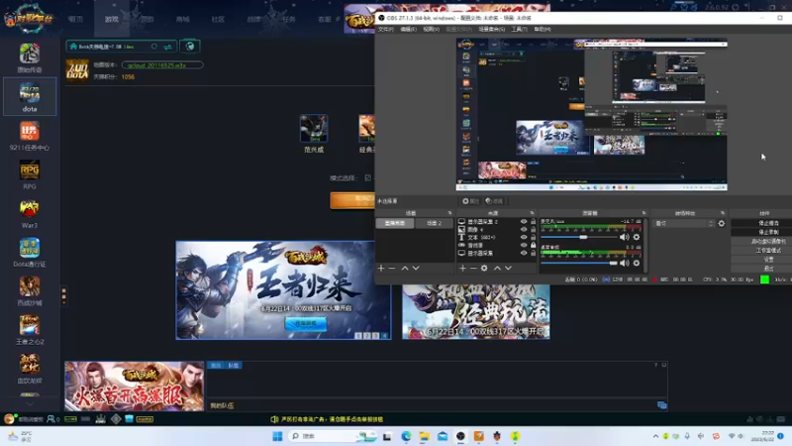Switch to the 游戏 tab in game platform
The width and height of the screenshot is (792, 446).
pos(112,19)
